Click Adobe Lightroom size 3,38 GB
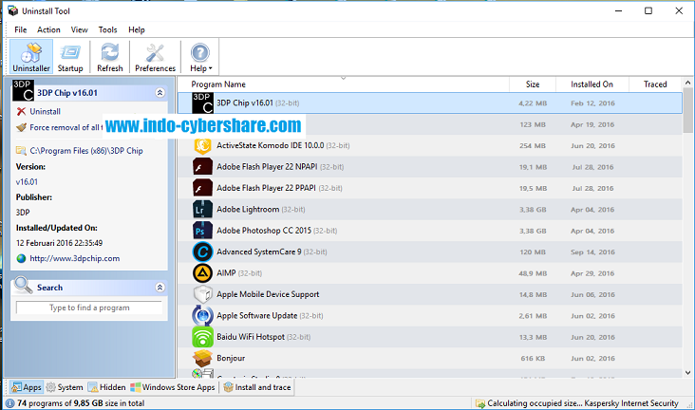 pyautogui.click(x=533, y=210)
